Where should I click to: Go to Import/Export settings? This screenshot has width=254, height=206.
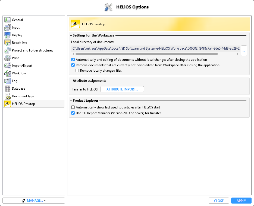(x=34, y=66)
